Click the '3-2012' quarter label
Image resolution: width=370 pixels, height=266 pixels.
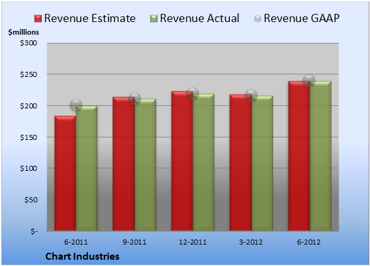(x=251, y=242)
